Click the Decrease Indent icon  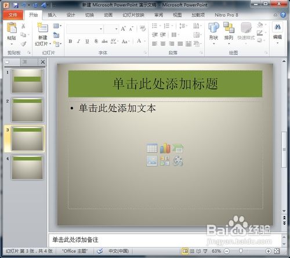(x=155, y=35)
